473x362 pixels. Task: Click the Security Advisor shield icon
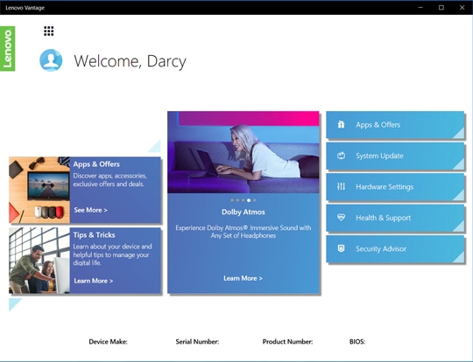point(341,248)
